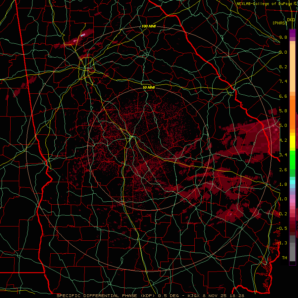Click the 5.0 scale value
298x298 pixels.
pyautogui.click(x=283, y=125)
